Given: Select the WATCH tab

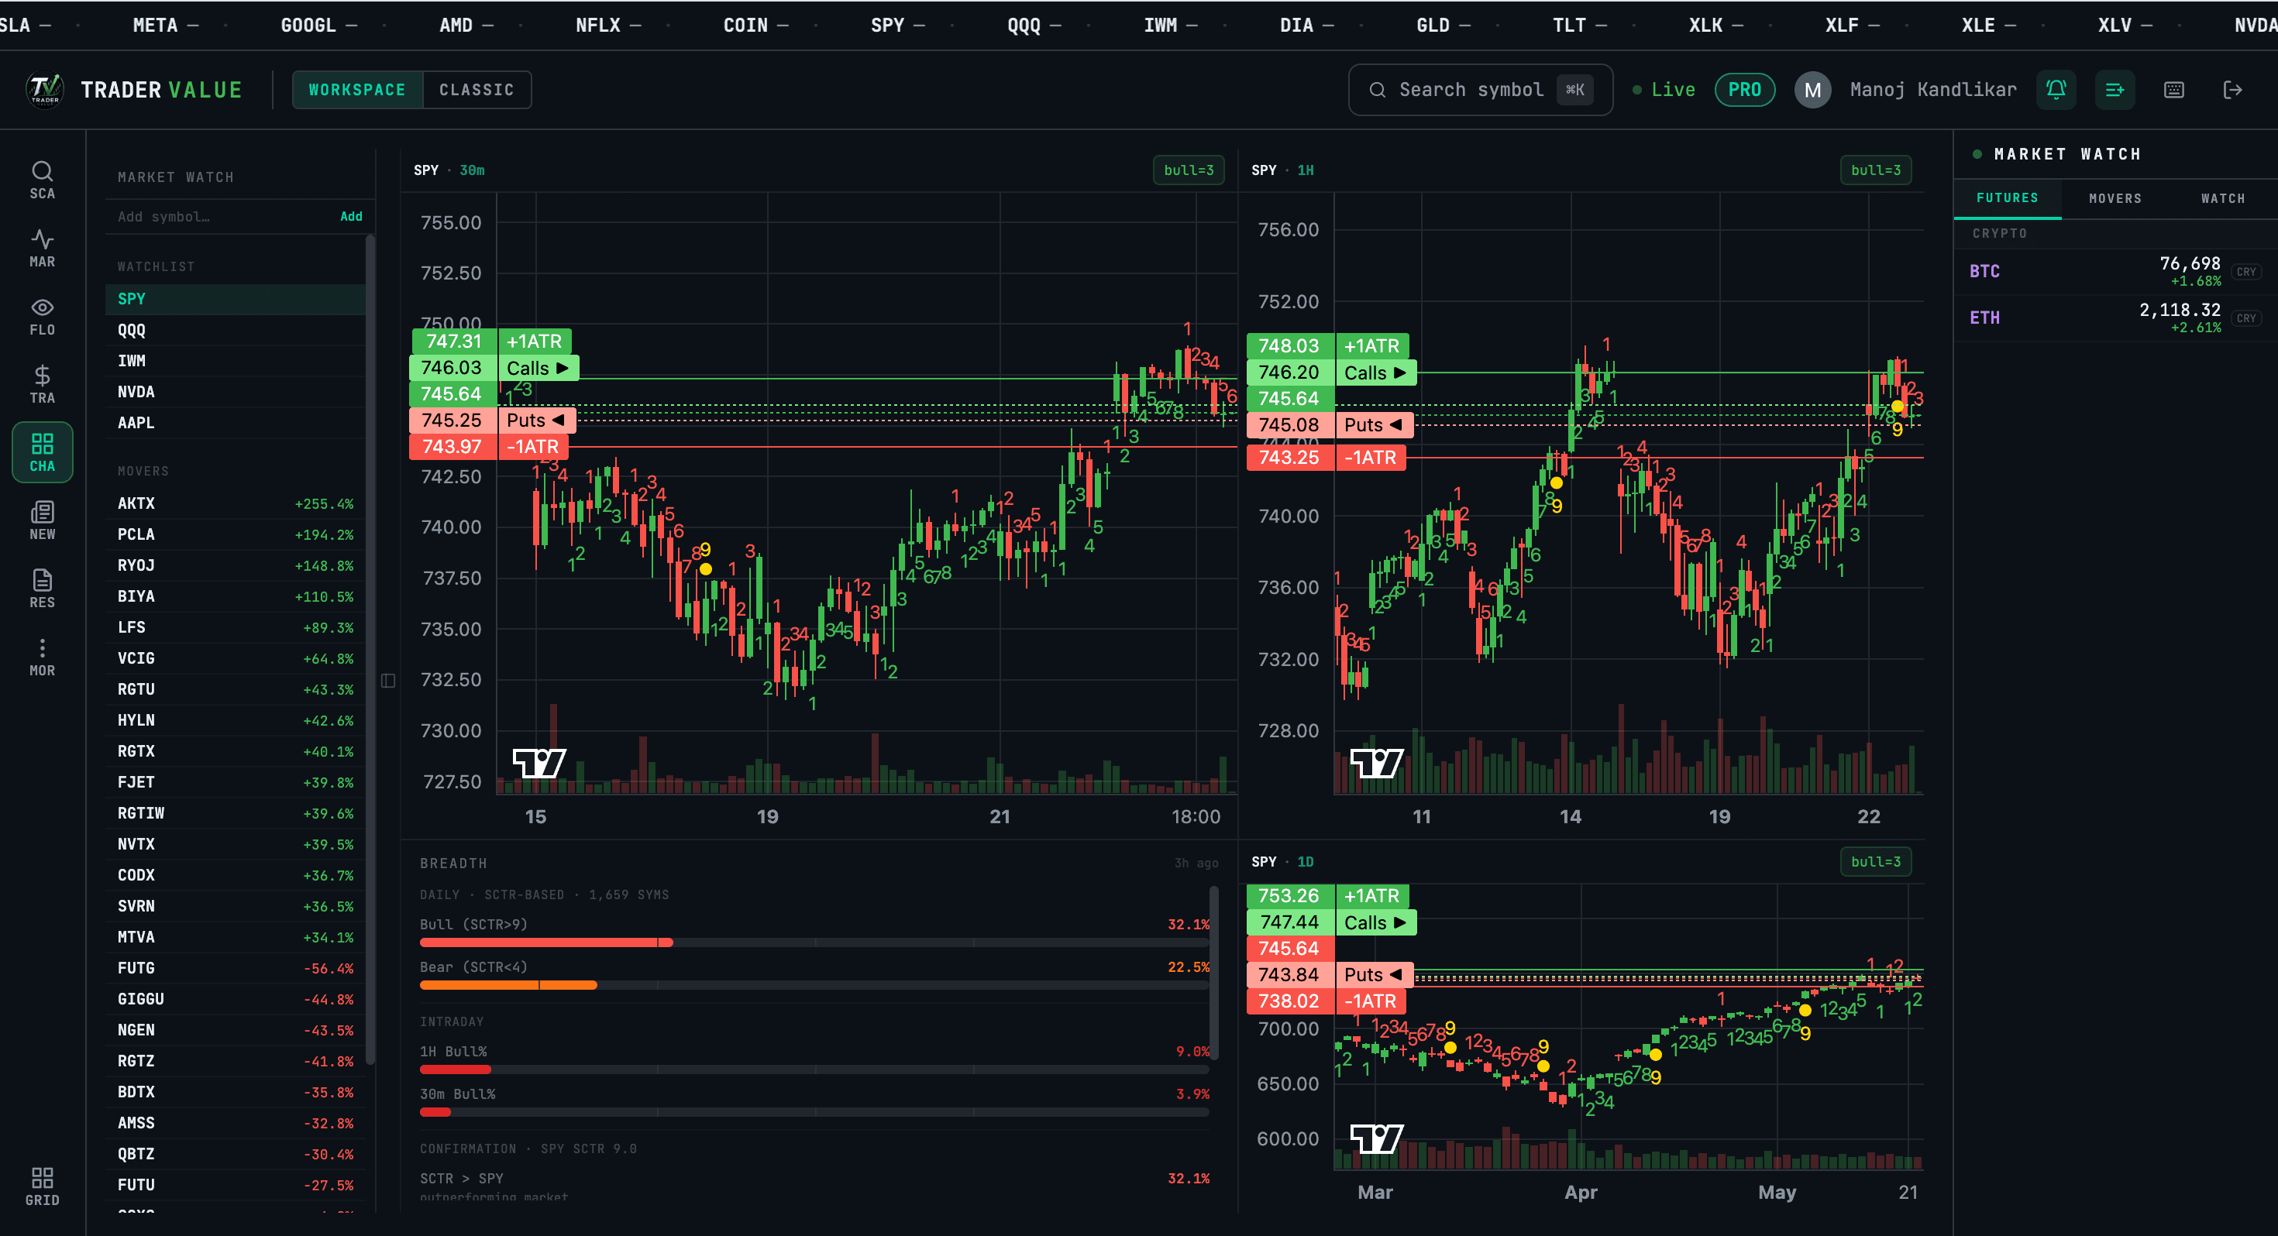Looking at the screenshot, I should [x=2222, y=198].
